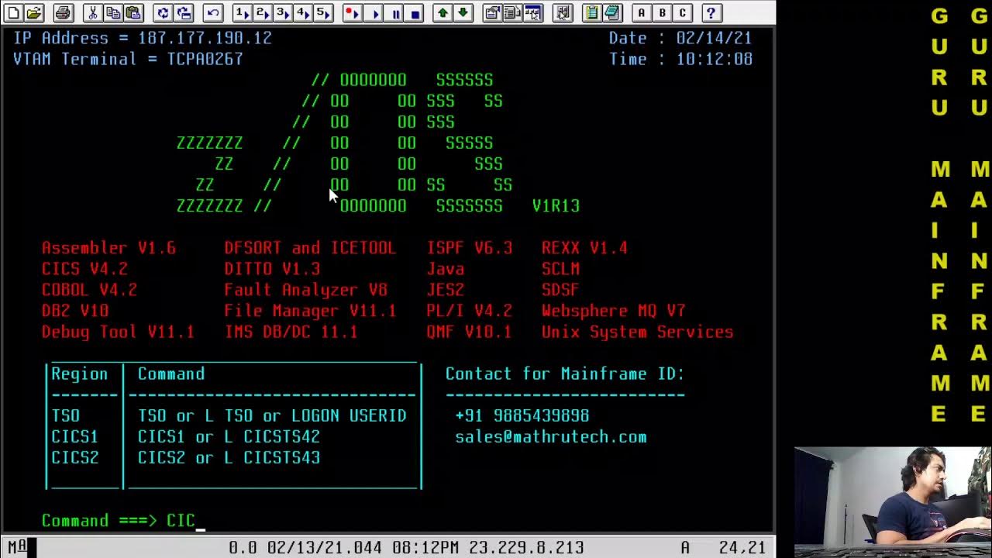Click the Time 10:12:08 field
This screenshot has height=558, width=992.
click(x=680, y=59)
